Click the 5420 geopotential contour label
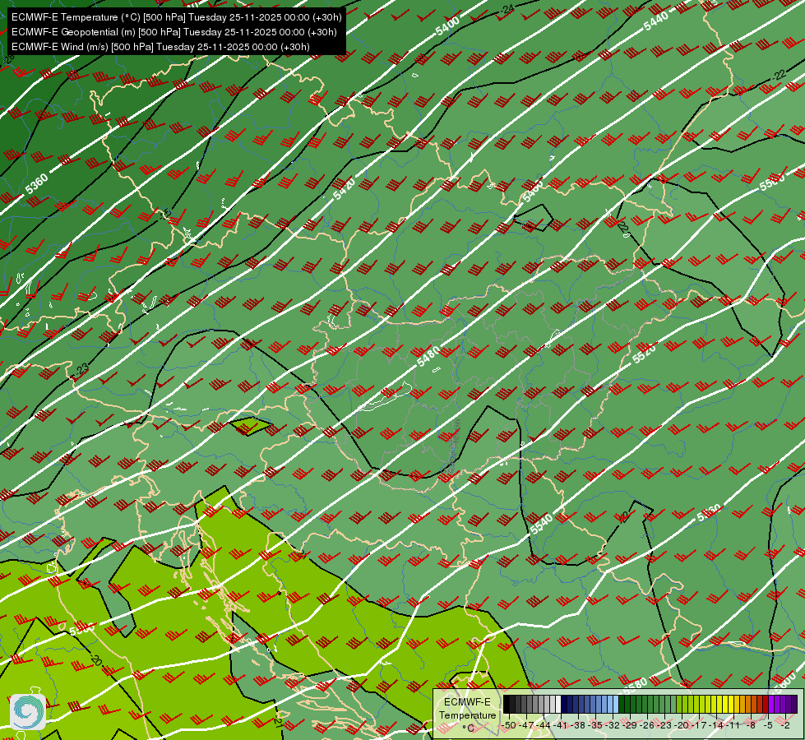805x740 pixels. tap(344, 189)
